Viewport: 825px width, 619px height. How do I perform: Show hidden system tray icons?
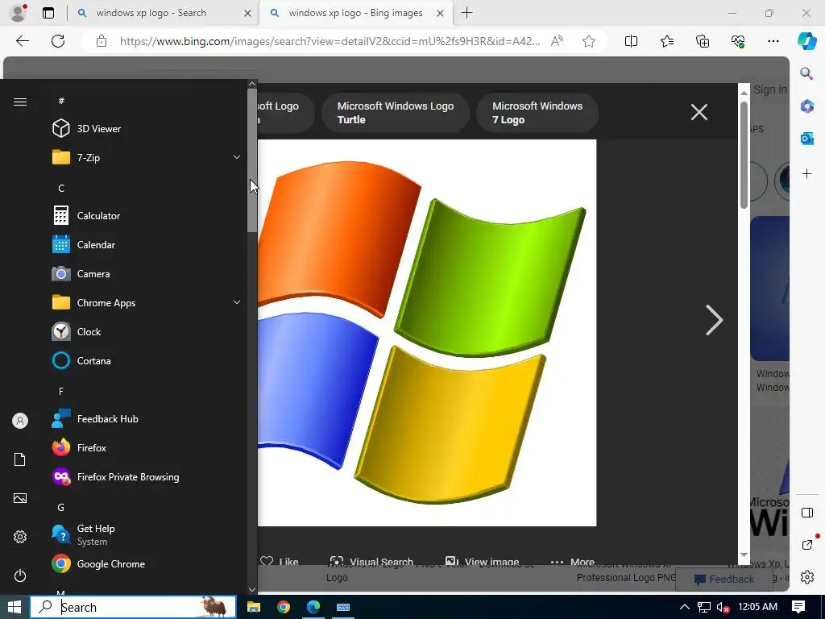click(685, 607)
